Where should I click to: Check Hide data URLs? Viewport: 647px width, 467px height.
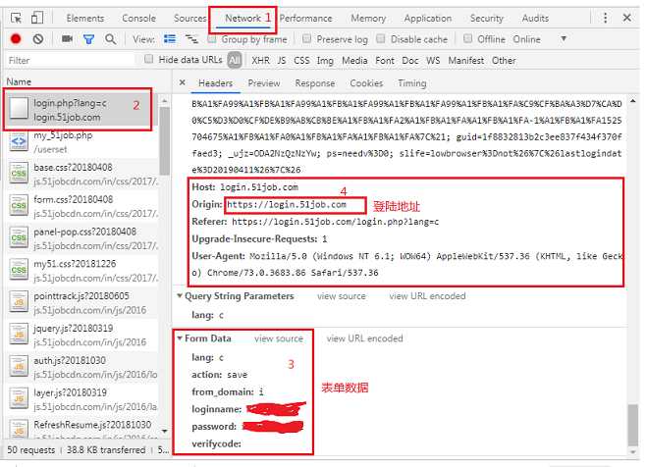click(149, 59)
